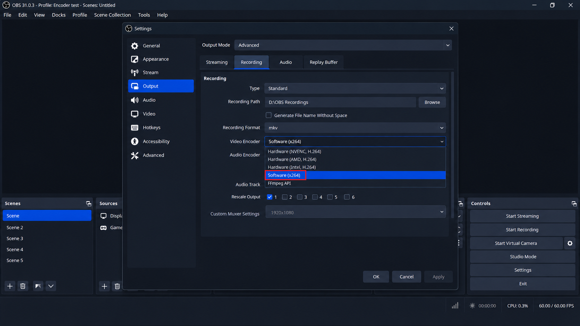Enable audio track 6 checkbox
The width and height of the screenshot is (580, 326).
pos(347,197)
